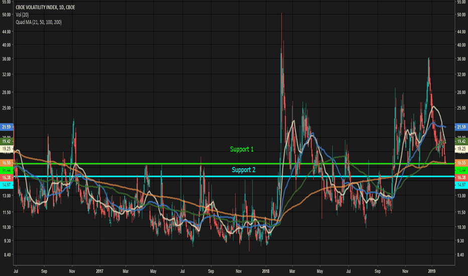Click 8.40 on the left price axis
The width and height of the screenshot is (468, 276).
click(7, 254)
